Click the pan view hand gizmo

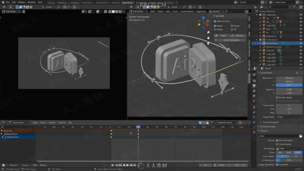click(208, 38)
